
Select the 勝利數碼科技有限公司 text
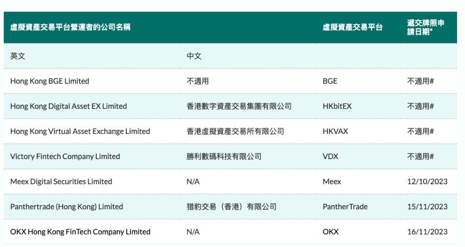tap(224, 156)
